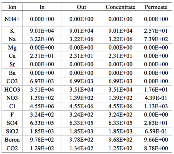
Task: Click the Permeate value for Na
Action: [156, 39]
